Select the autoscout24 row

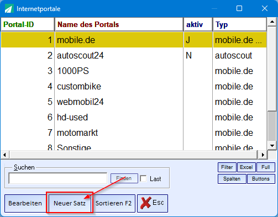(x=134, y=56)
